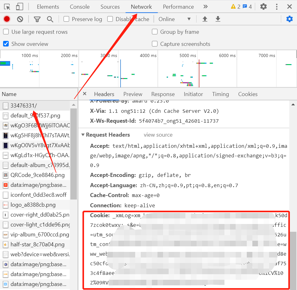Select cover-right_dd0ab25 request row
Screen dimensions: 297x290
pyautogui.click(x=35, y=215)
